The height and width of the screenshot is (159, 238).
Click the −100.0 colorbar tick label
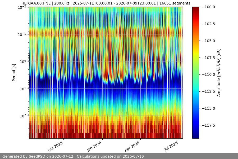(208, 7)
